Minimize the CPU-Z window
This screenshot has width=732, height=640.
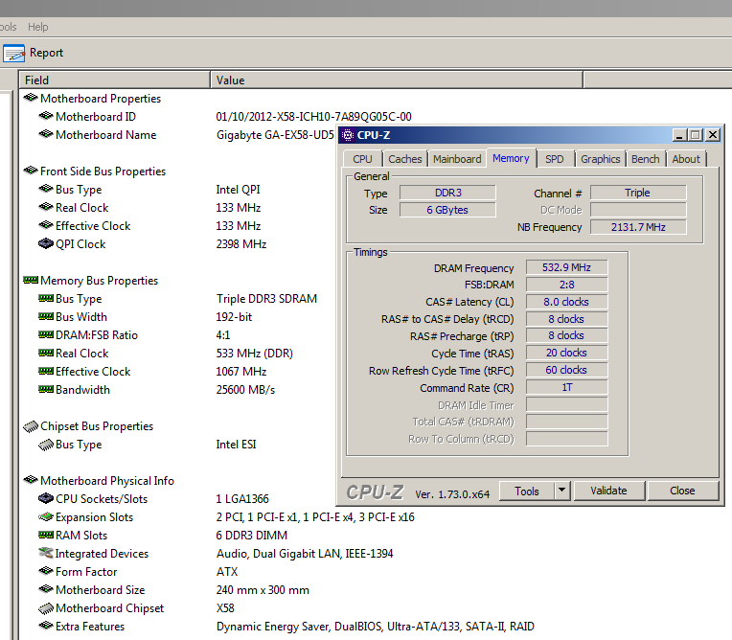(679, 135)
